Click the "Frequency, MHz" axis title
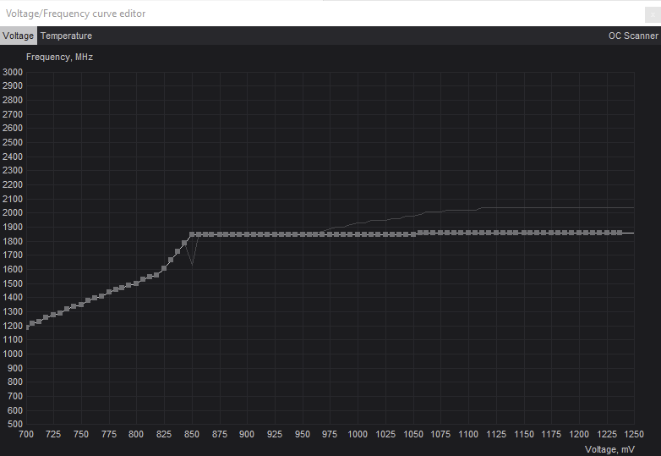 point(59,57)
